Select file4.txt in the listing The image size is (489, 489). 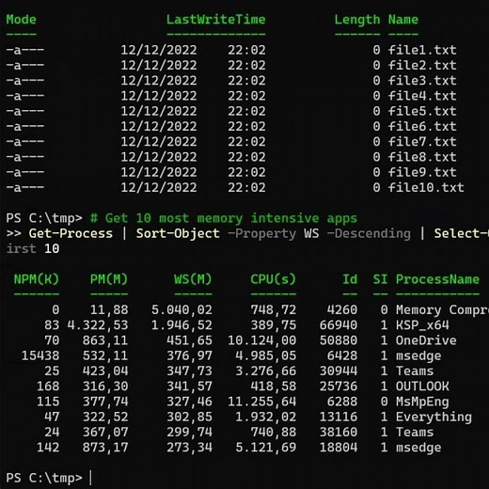tap(422, 96)
